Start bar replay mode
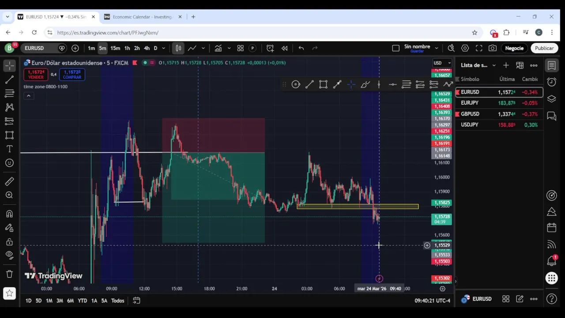The width and height of the screenshot is (565, 318). (285, 48)
